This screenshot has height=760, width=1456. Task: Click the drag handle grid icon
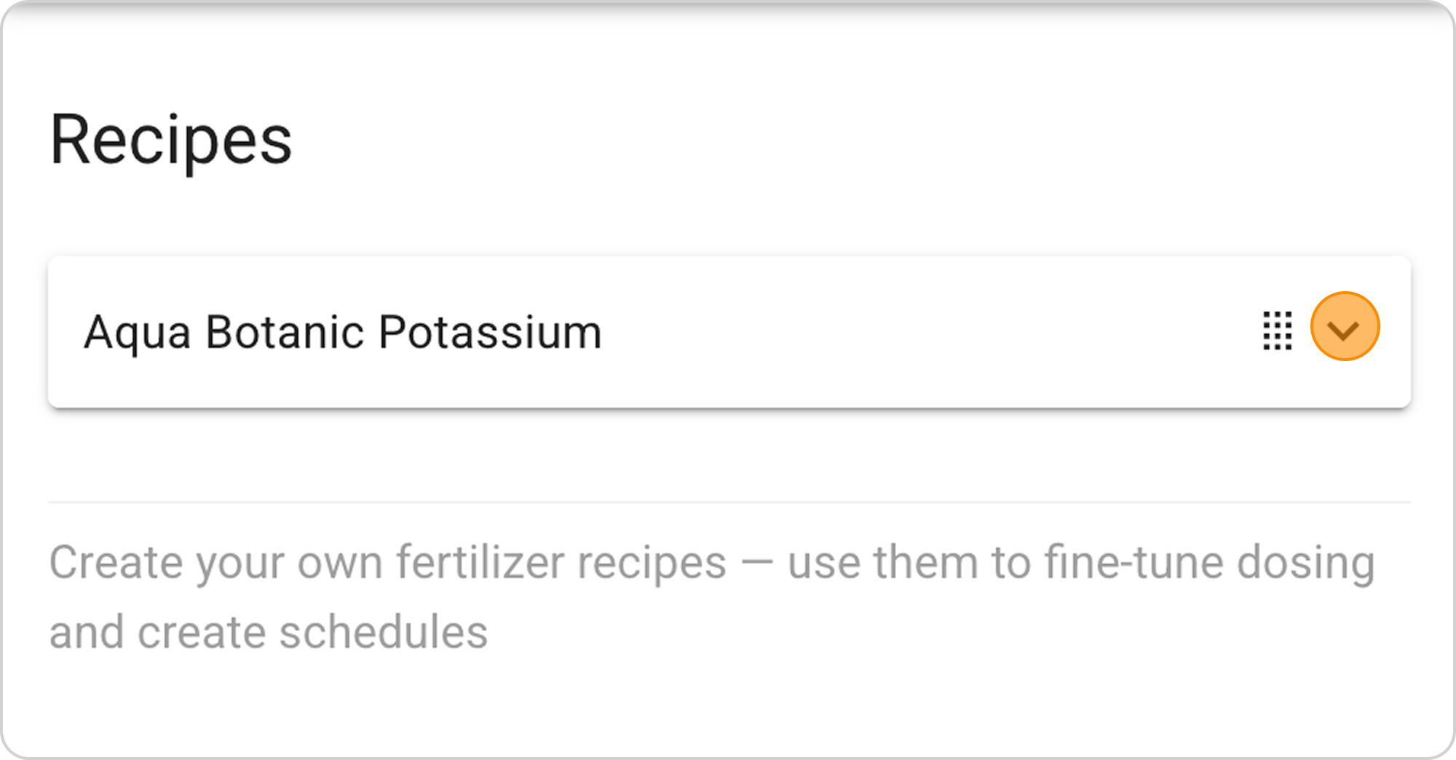(x=1277, y=331)
